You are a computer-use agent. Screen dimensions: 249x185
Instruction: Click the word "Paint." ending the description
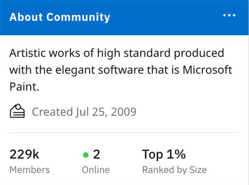[x=24, y=86]
